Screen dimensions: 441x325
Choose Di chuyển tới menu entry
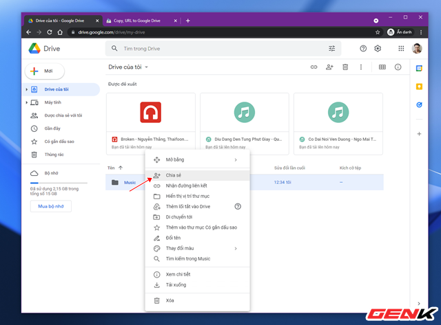pyautogui.click(x=197, y=217)
